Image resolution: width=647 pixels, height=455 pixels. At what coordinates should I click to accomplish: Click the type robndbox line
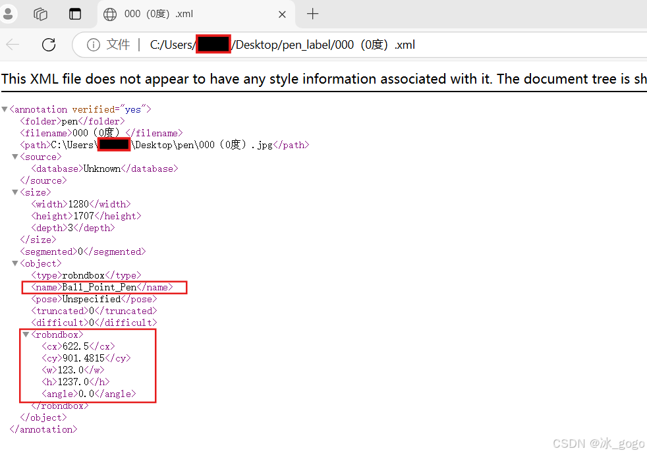pos(86,275)
